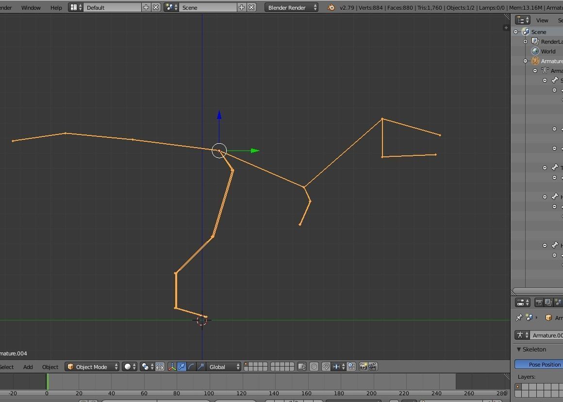Render OpenGL image of viewport
Screen dimensions: 563x402
pyautogui.click(x=363, y=367)
